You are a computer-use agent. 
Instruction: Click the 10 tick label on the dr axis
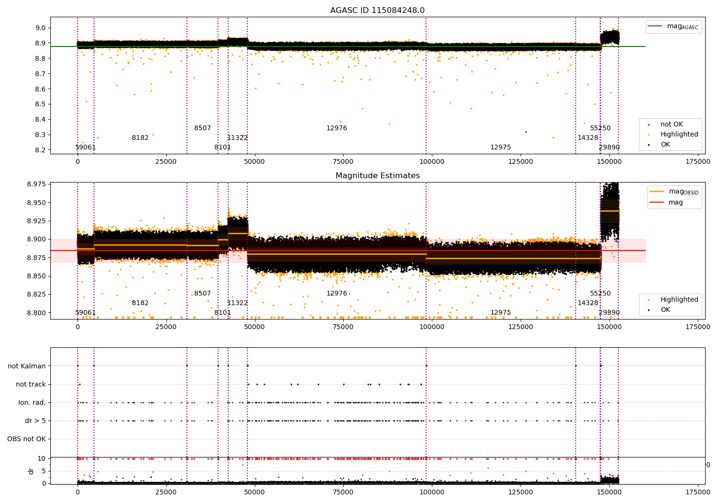click(x=42, y=458)
